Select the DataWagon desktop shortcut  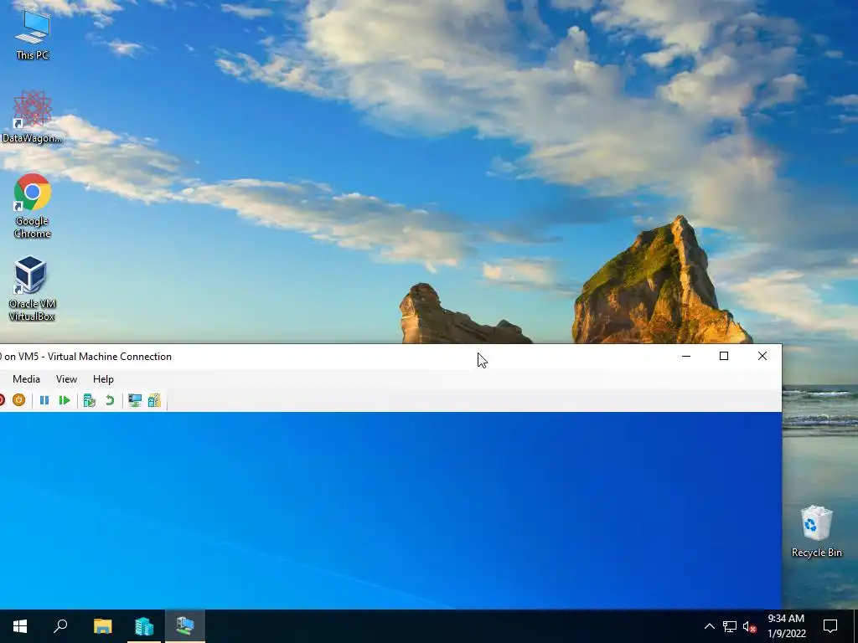tap(33, 117)
